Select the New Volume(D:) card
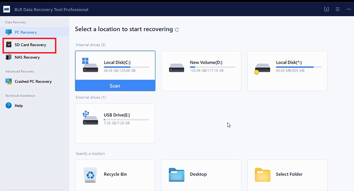The height and width of the screenshot is (191, 354). pyautogui.click(x=201, y=71)
